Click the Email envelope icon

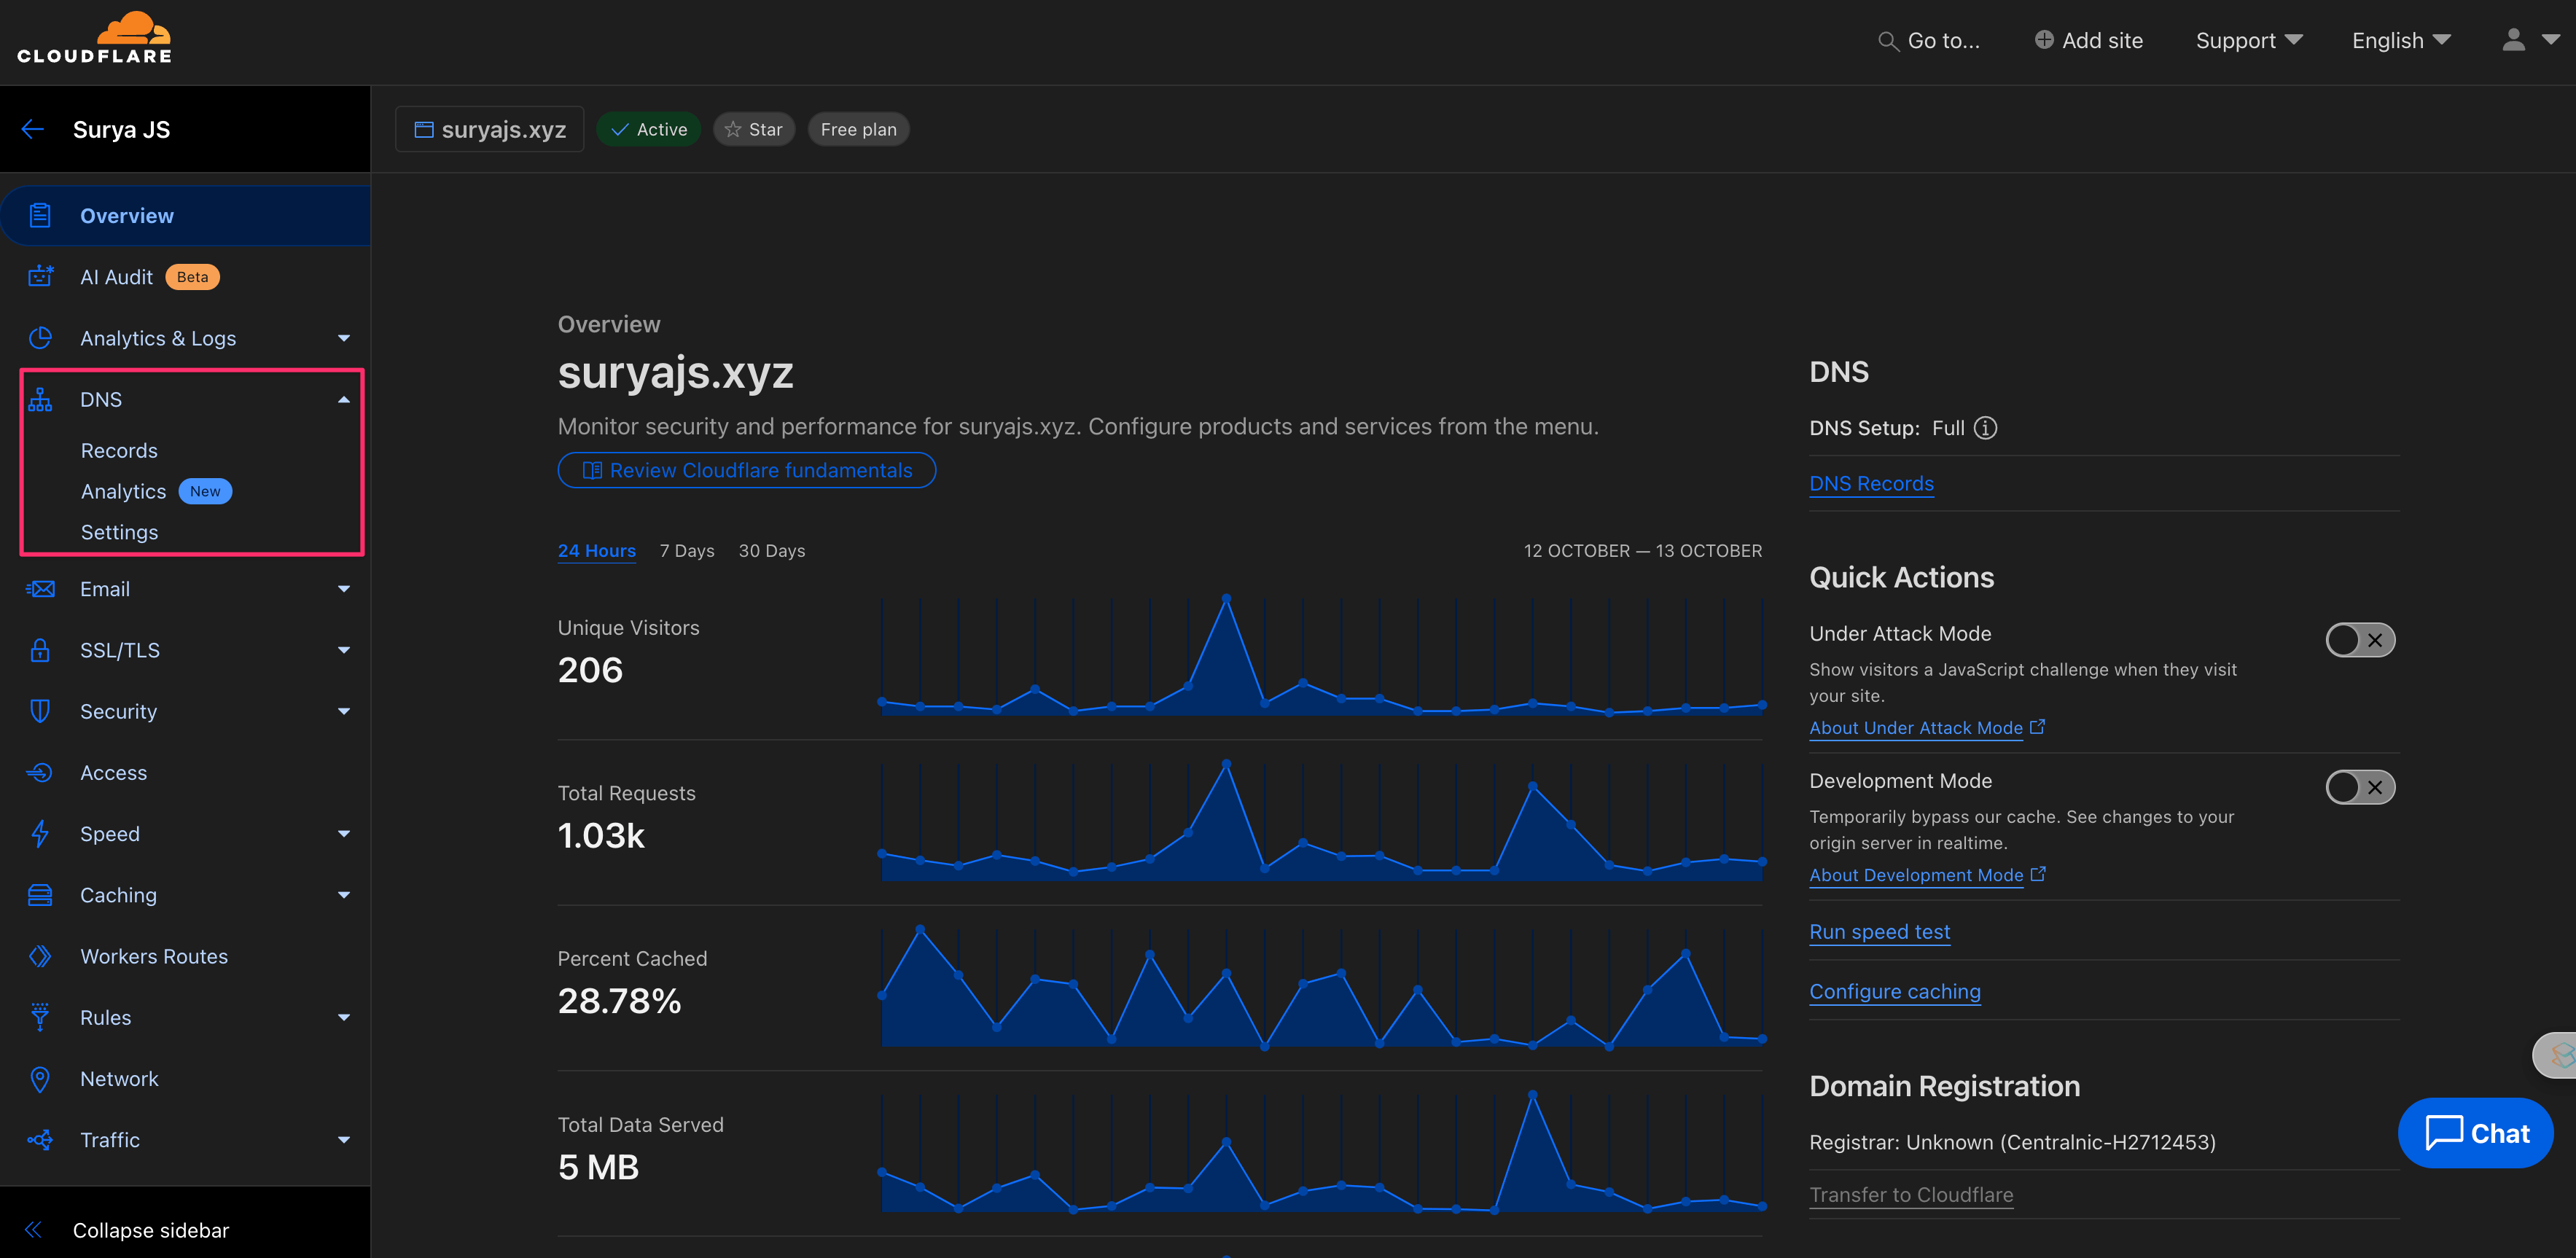tap(40, 589)
